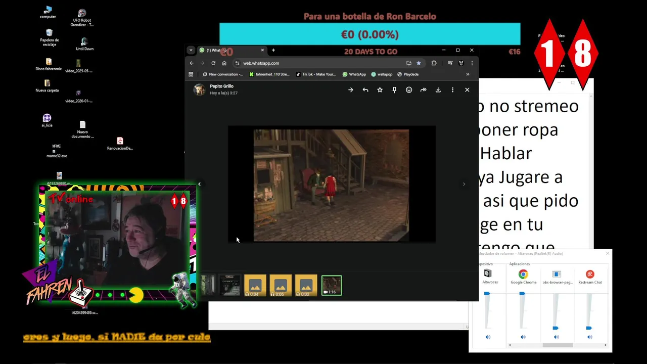647x364 pixels.
Task: Switch to the (1) WhatsApp tab
Action: click(231, 50)
